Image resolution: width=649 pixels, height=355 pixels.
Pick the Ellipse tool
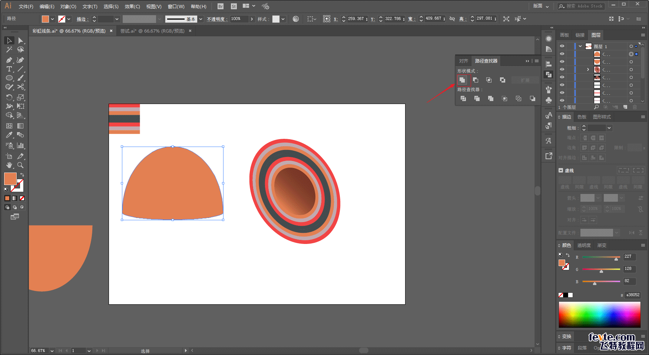(9, 78)
